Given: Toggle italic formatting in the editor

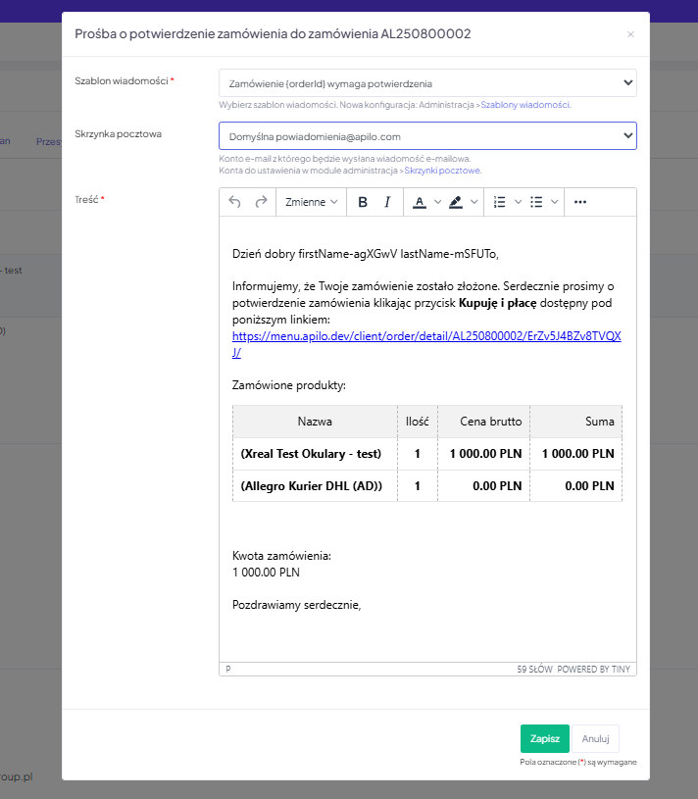Looking at the screenshot, I should pos(387,202).
